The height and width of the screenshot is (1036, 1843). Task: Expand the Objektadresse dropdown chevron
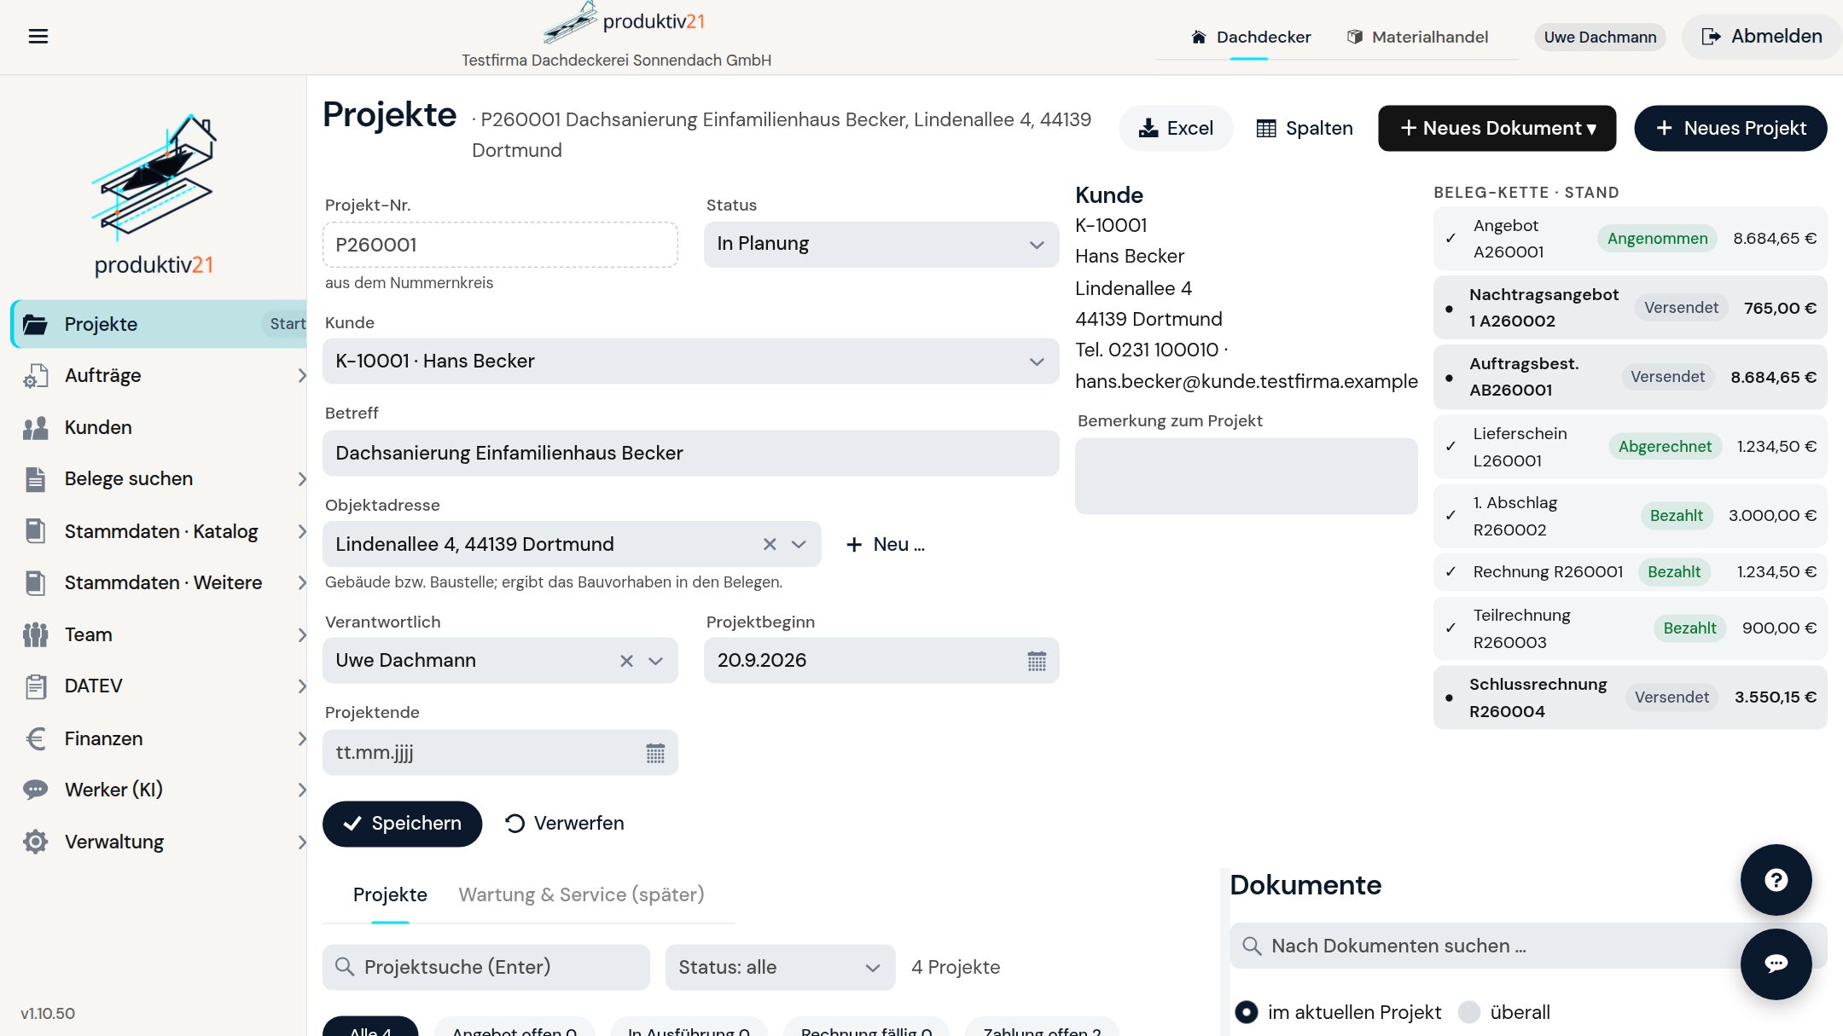[799, 544]
